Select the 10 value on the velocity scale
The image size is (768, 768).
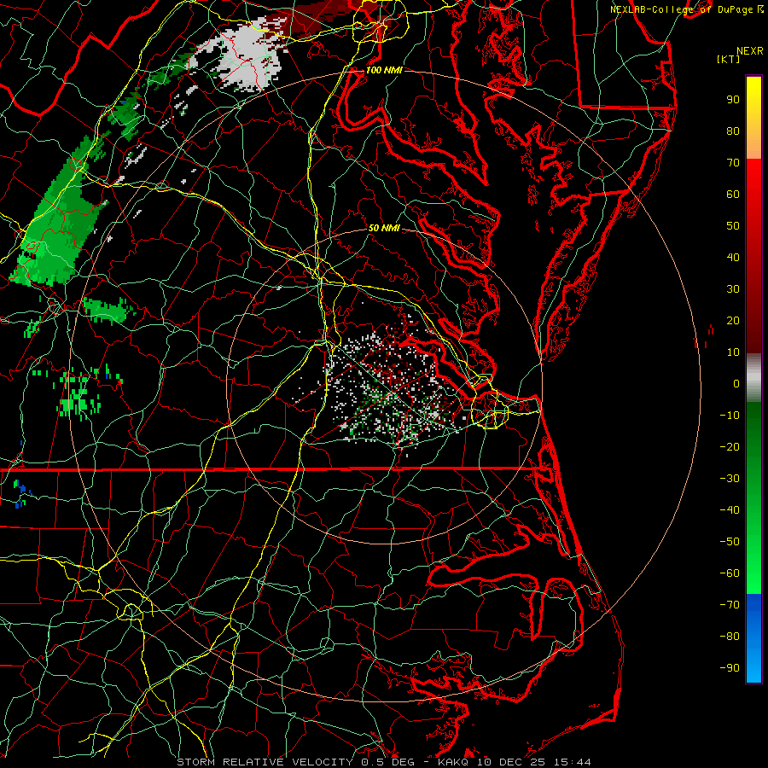pyautogui.click(x=733, y=352)
